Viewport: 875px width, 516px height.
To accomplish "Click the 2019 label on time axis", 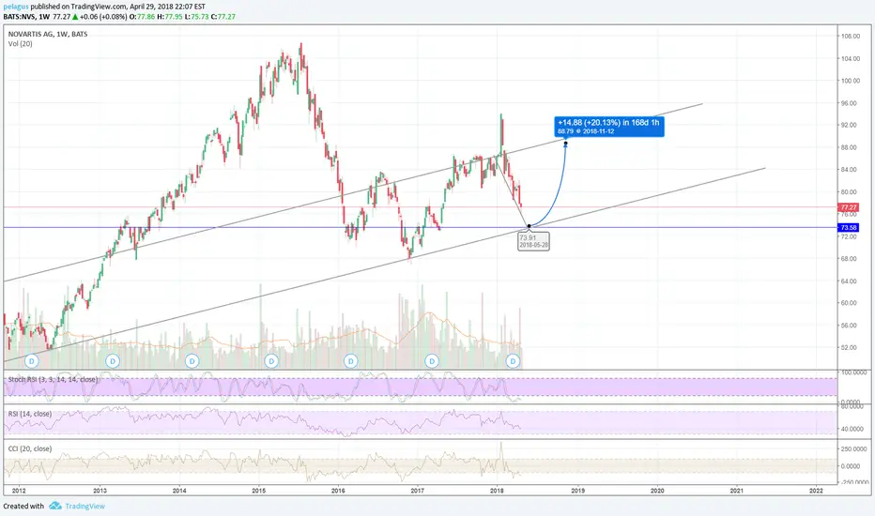I will [577, 491].
